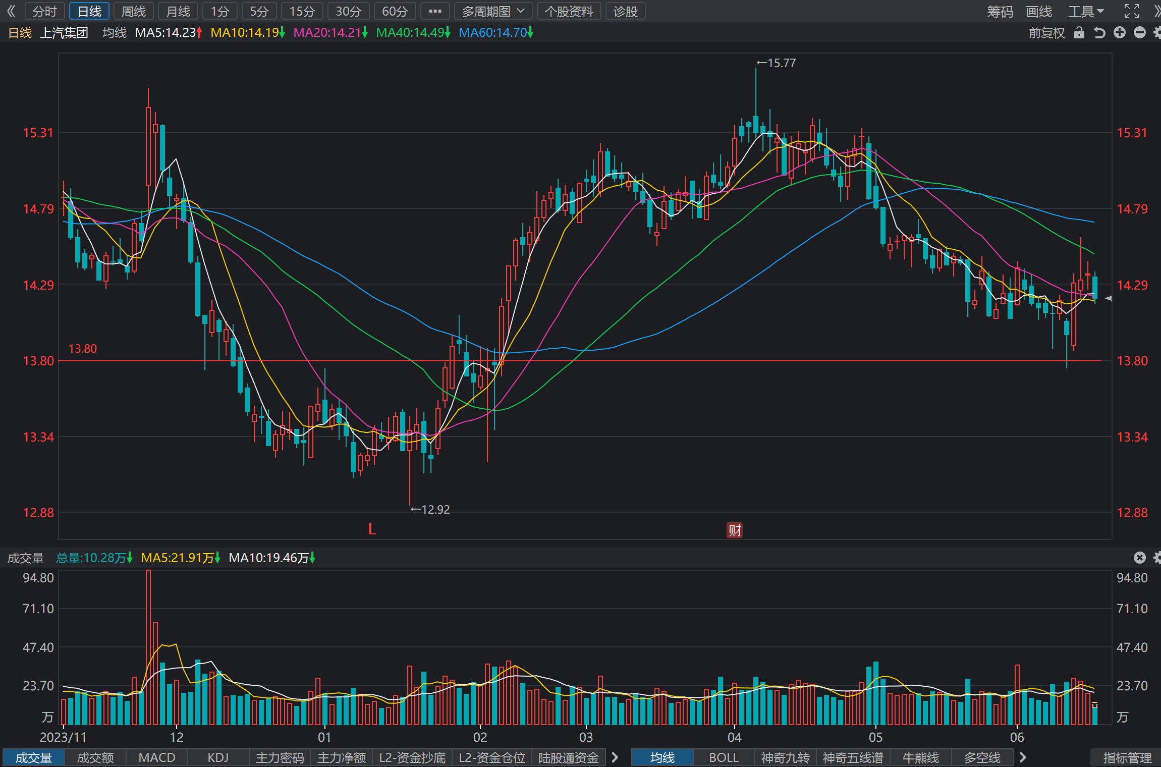This screenshot has width=1161, height=767.
Task: Click the volume MA5:21.91万 label
Action: pyautogui.click(x=181, y=558)
